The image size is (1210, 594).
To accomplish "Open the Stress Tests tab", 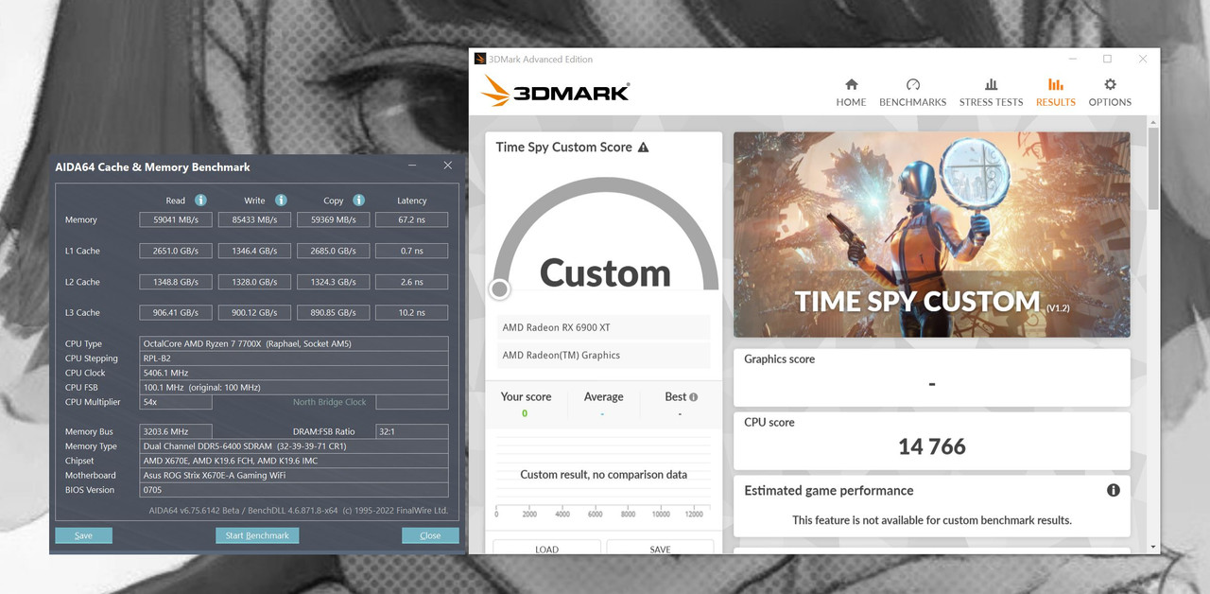I will coord(991,92).
